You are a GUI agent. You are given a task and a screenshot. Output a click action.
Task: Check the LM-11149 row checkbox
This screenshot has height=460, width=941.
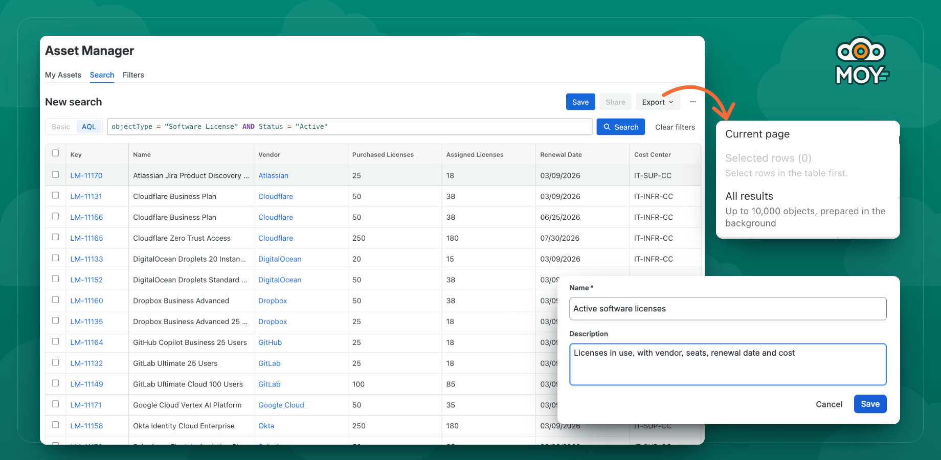[x=55, y=383]
